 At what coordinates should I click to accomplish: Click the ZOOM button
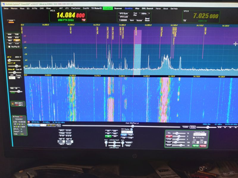pos(193,127)
